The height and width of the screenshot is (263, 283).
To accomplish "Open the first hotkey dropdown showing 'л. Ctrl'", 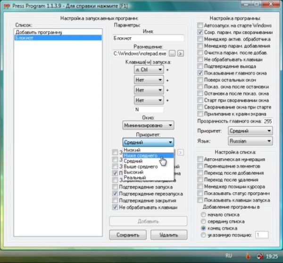I will [149, 69].
